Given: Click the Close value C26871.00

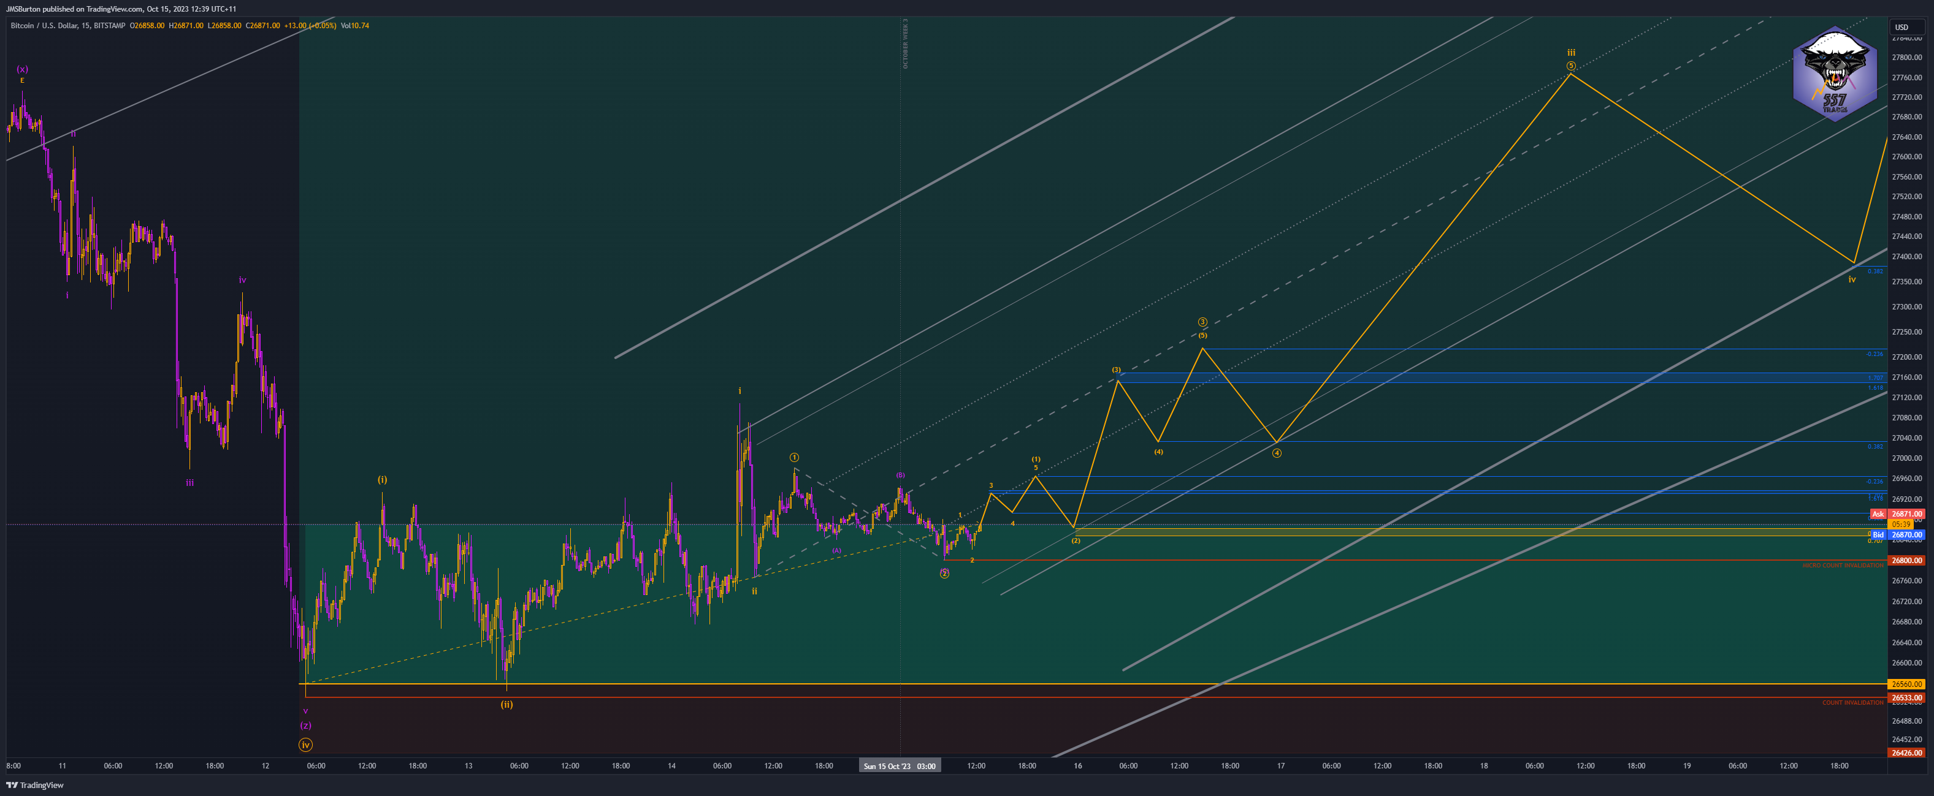Looking at the screenshot, I should pos(263,26).
